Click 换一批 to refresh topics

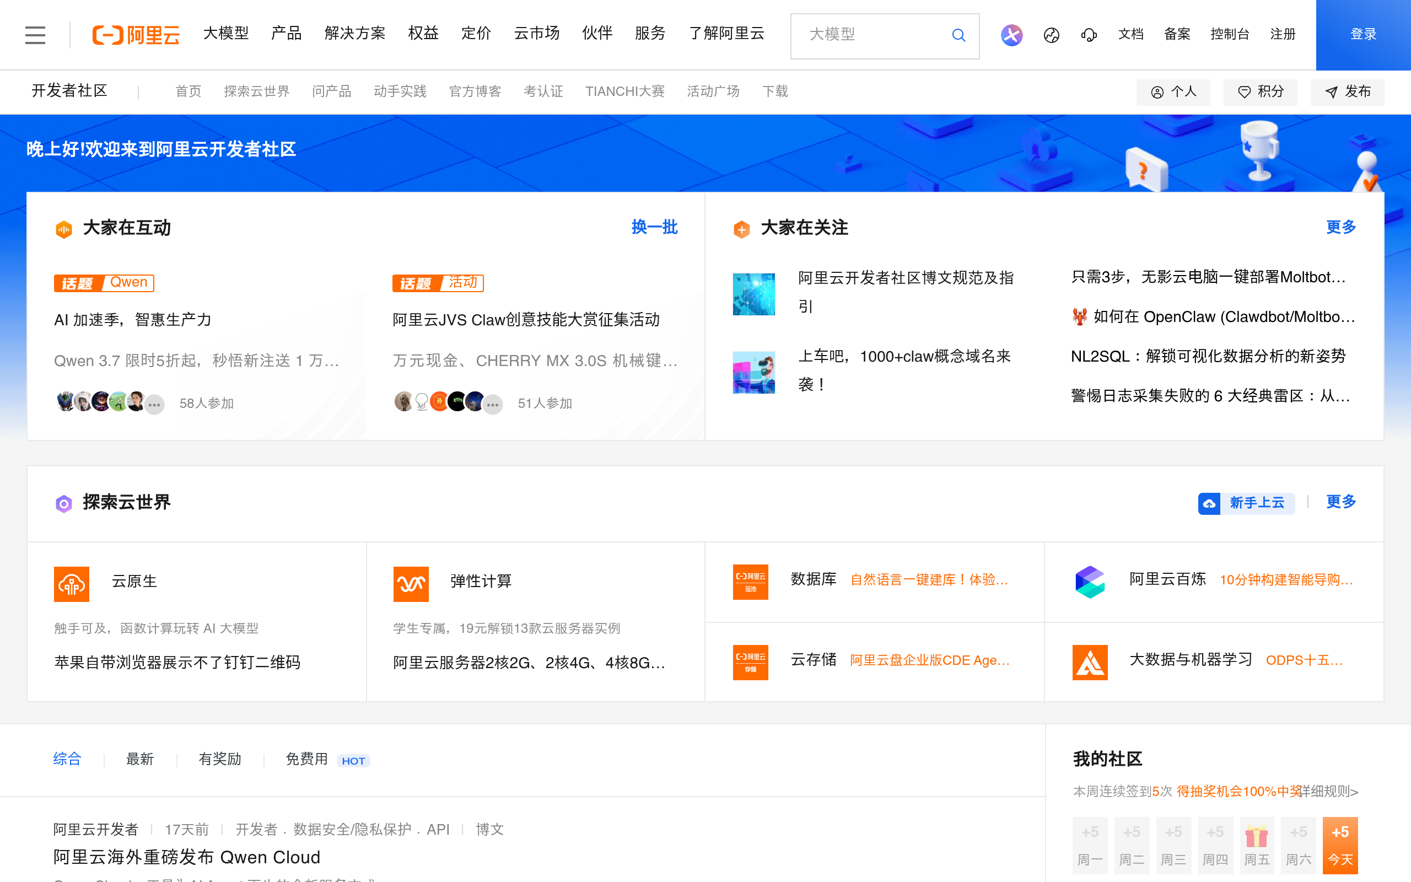[654, 227]
